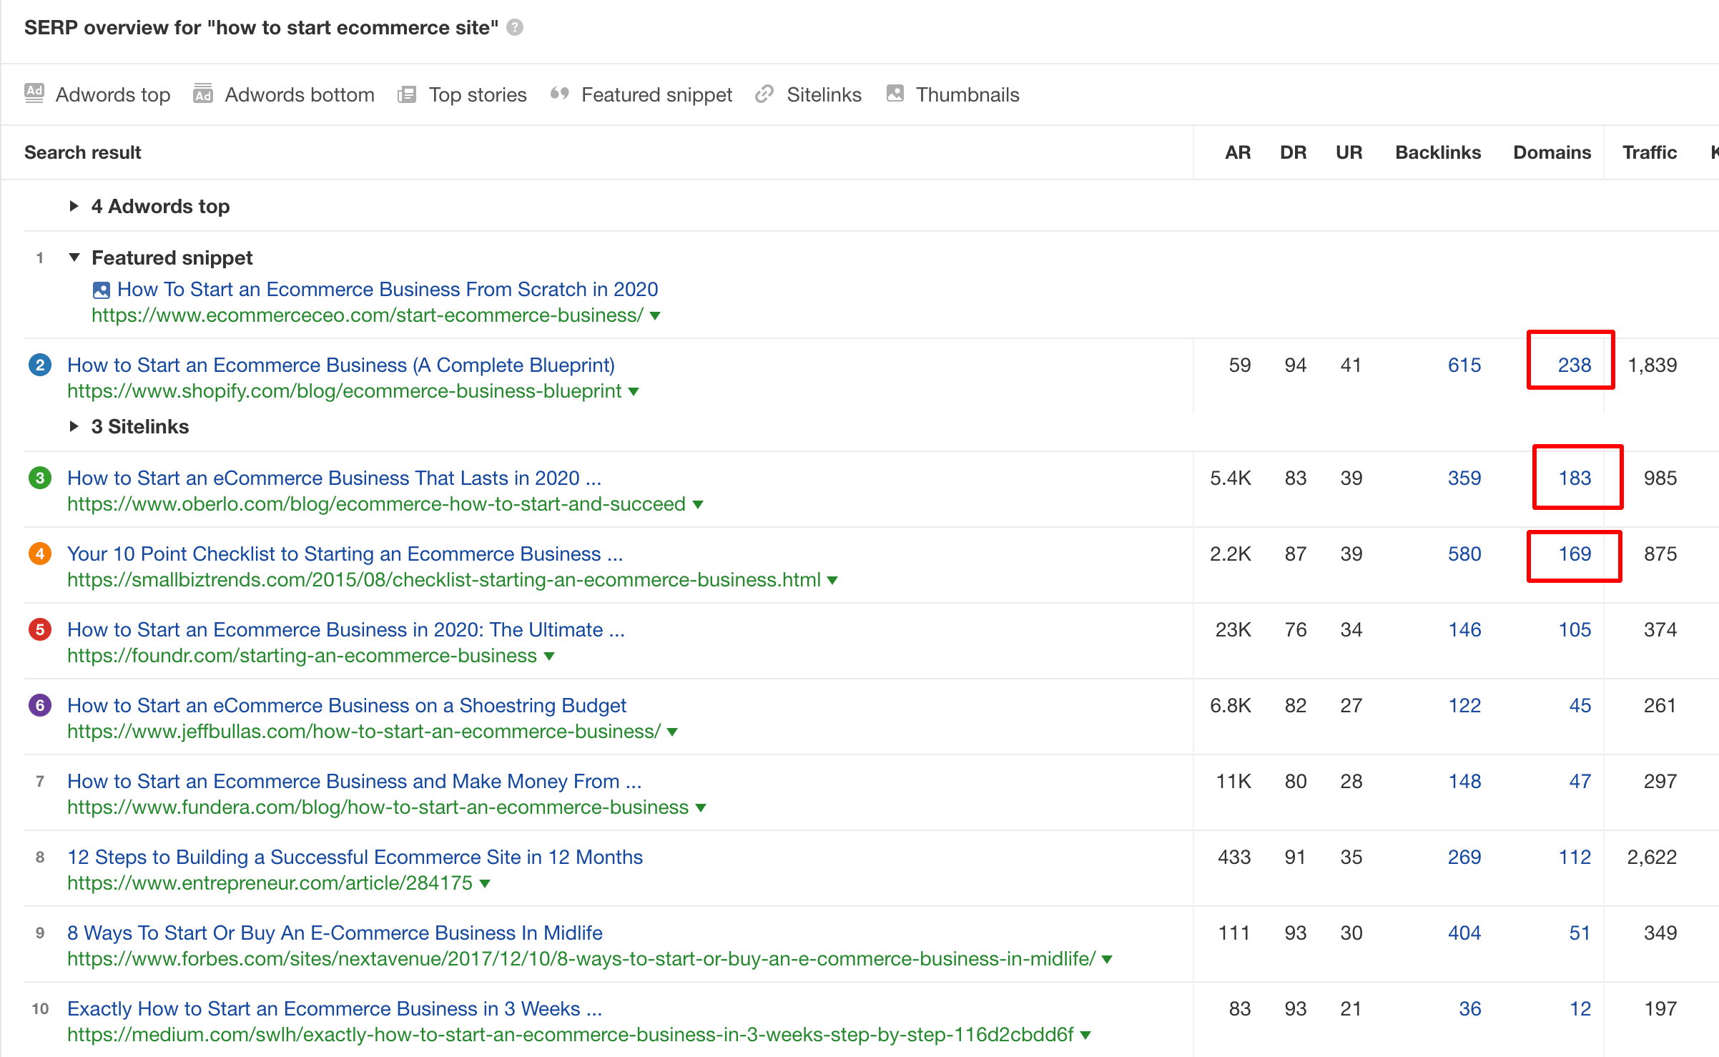Image resolution: width=1719 pixels, height=1057 pixels.
Task: Open dropdown arrow next to fundera.com URL
Action: tap(701, 808)
